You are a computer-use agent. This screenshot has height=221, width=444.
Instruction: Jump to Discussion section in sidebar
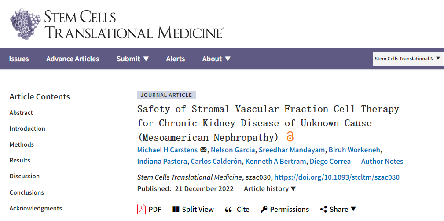pyautogui.click(x=25, y=176)
